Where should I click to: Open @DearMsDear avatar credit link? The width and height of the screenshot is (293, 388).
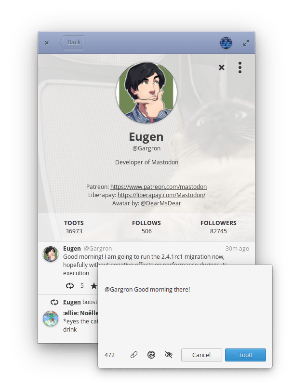161,203
